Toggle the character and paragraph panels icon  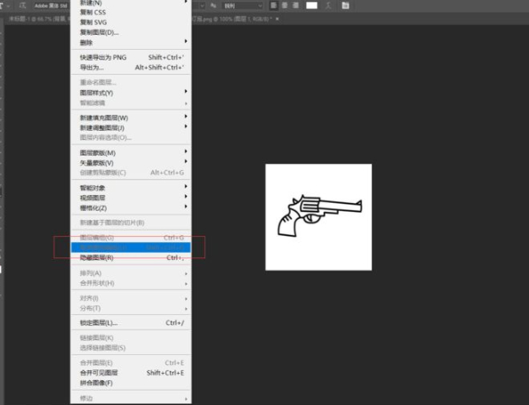(345, 5)
